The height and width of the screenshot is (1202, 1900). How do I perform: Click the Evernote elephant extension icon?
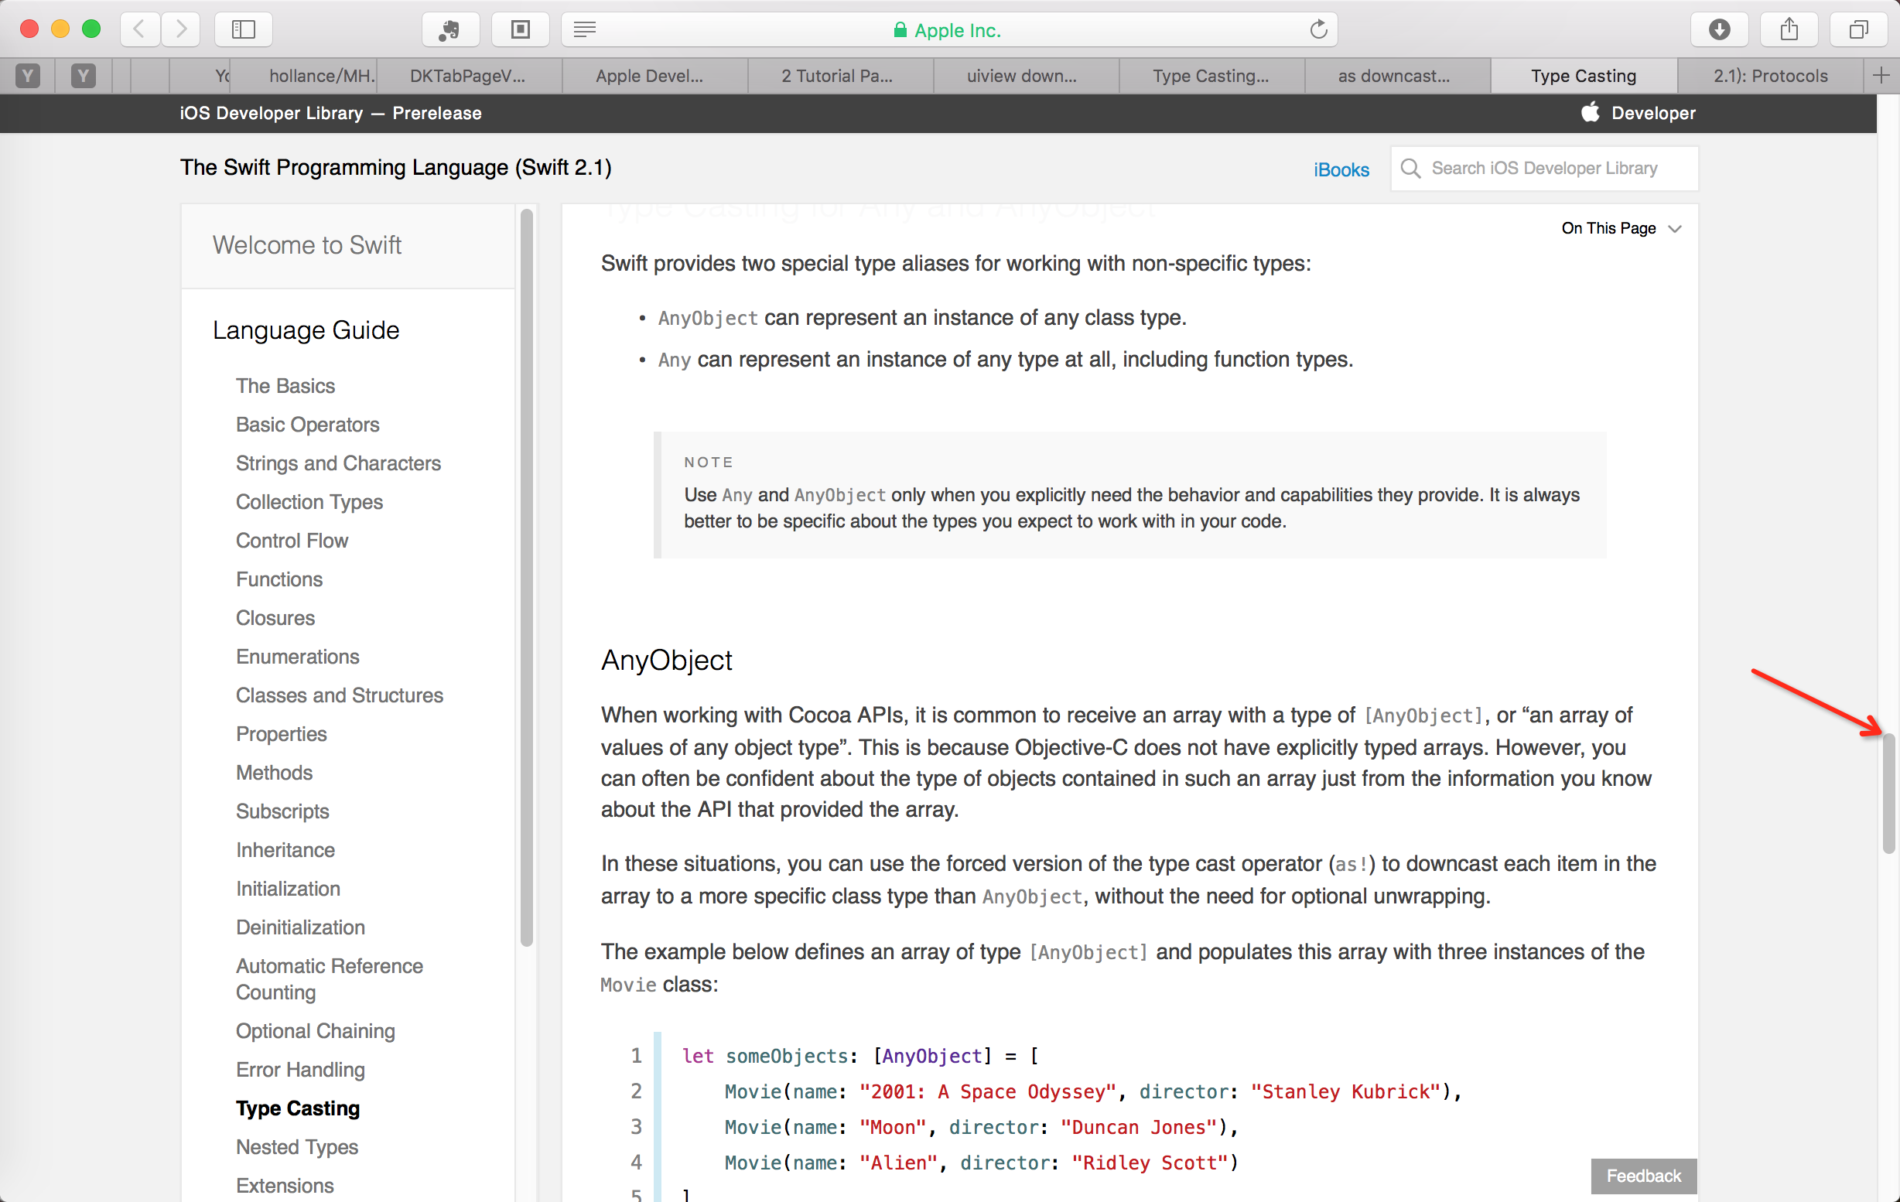pyautogui.click(x=449, y=29)
